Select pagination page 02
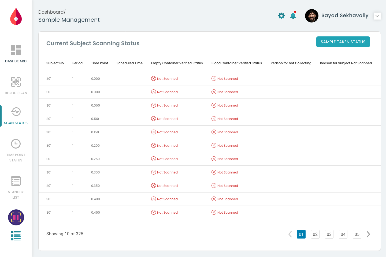Viewport: 386px width, 257px height. click(x=315, y=234)
